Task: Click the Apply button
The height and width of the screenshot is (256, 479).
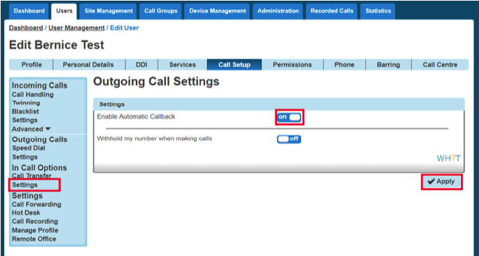Action: [x=441, y=182]
